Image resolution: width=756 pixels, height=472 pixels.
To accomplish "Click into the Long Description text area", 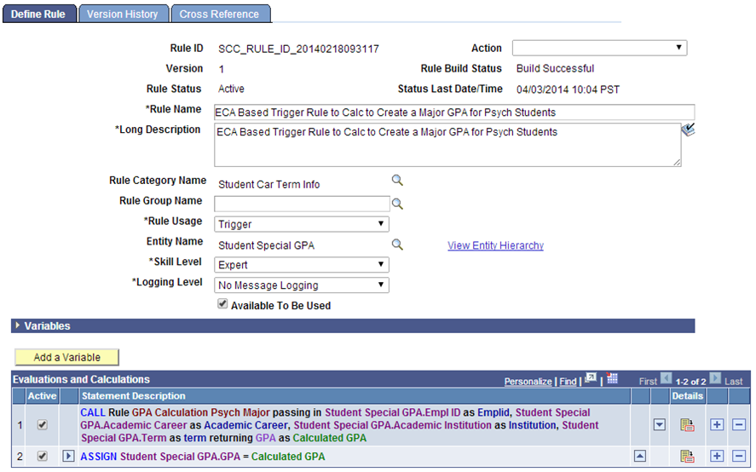I will pyautogui.click(x=447, y=145).
